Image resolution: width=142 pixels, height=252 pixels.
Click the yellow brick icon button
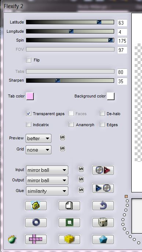(x=69, y=239)
